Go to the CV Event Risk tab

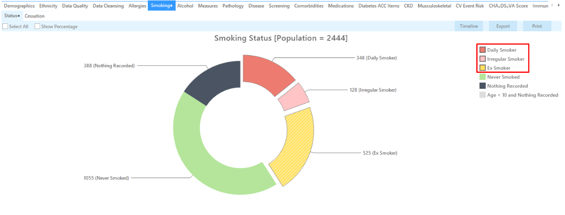click(x=470, y=6)
